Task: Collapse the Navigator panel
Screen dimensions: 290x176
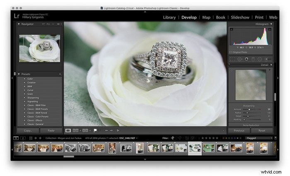Action: [x=19, y=24]
